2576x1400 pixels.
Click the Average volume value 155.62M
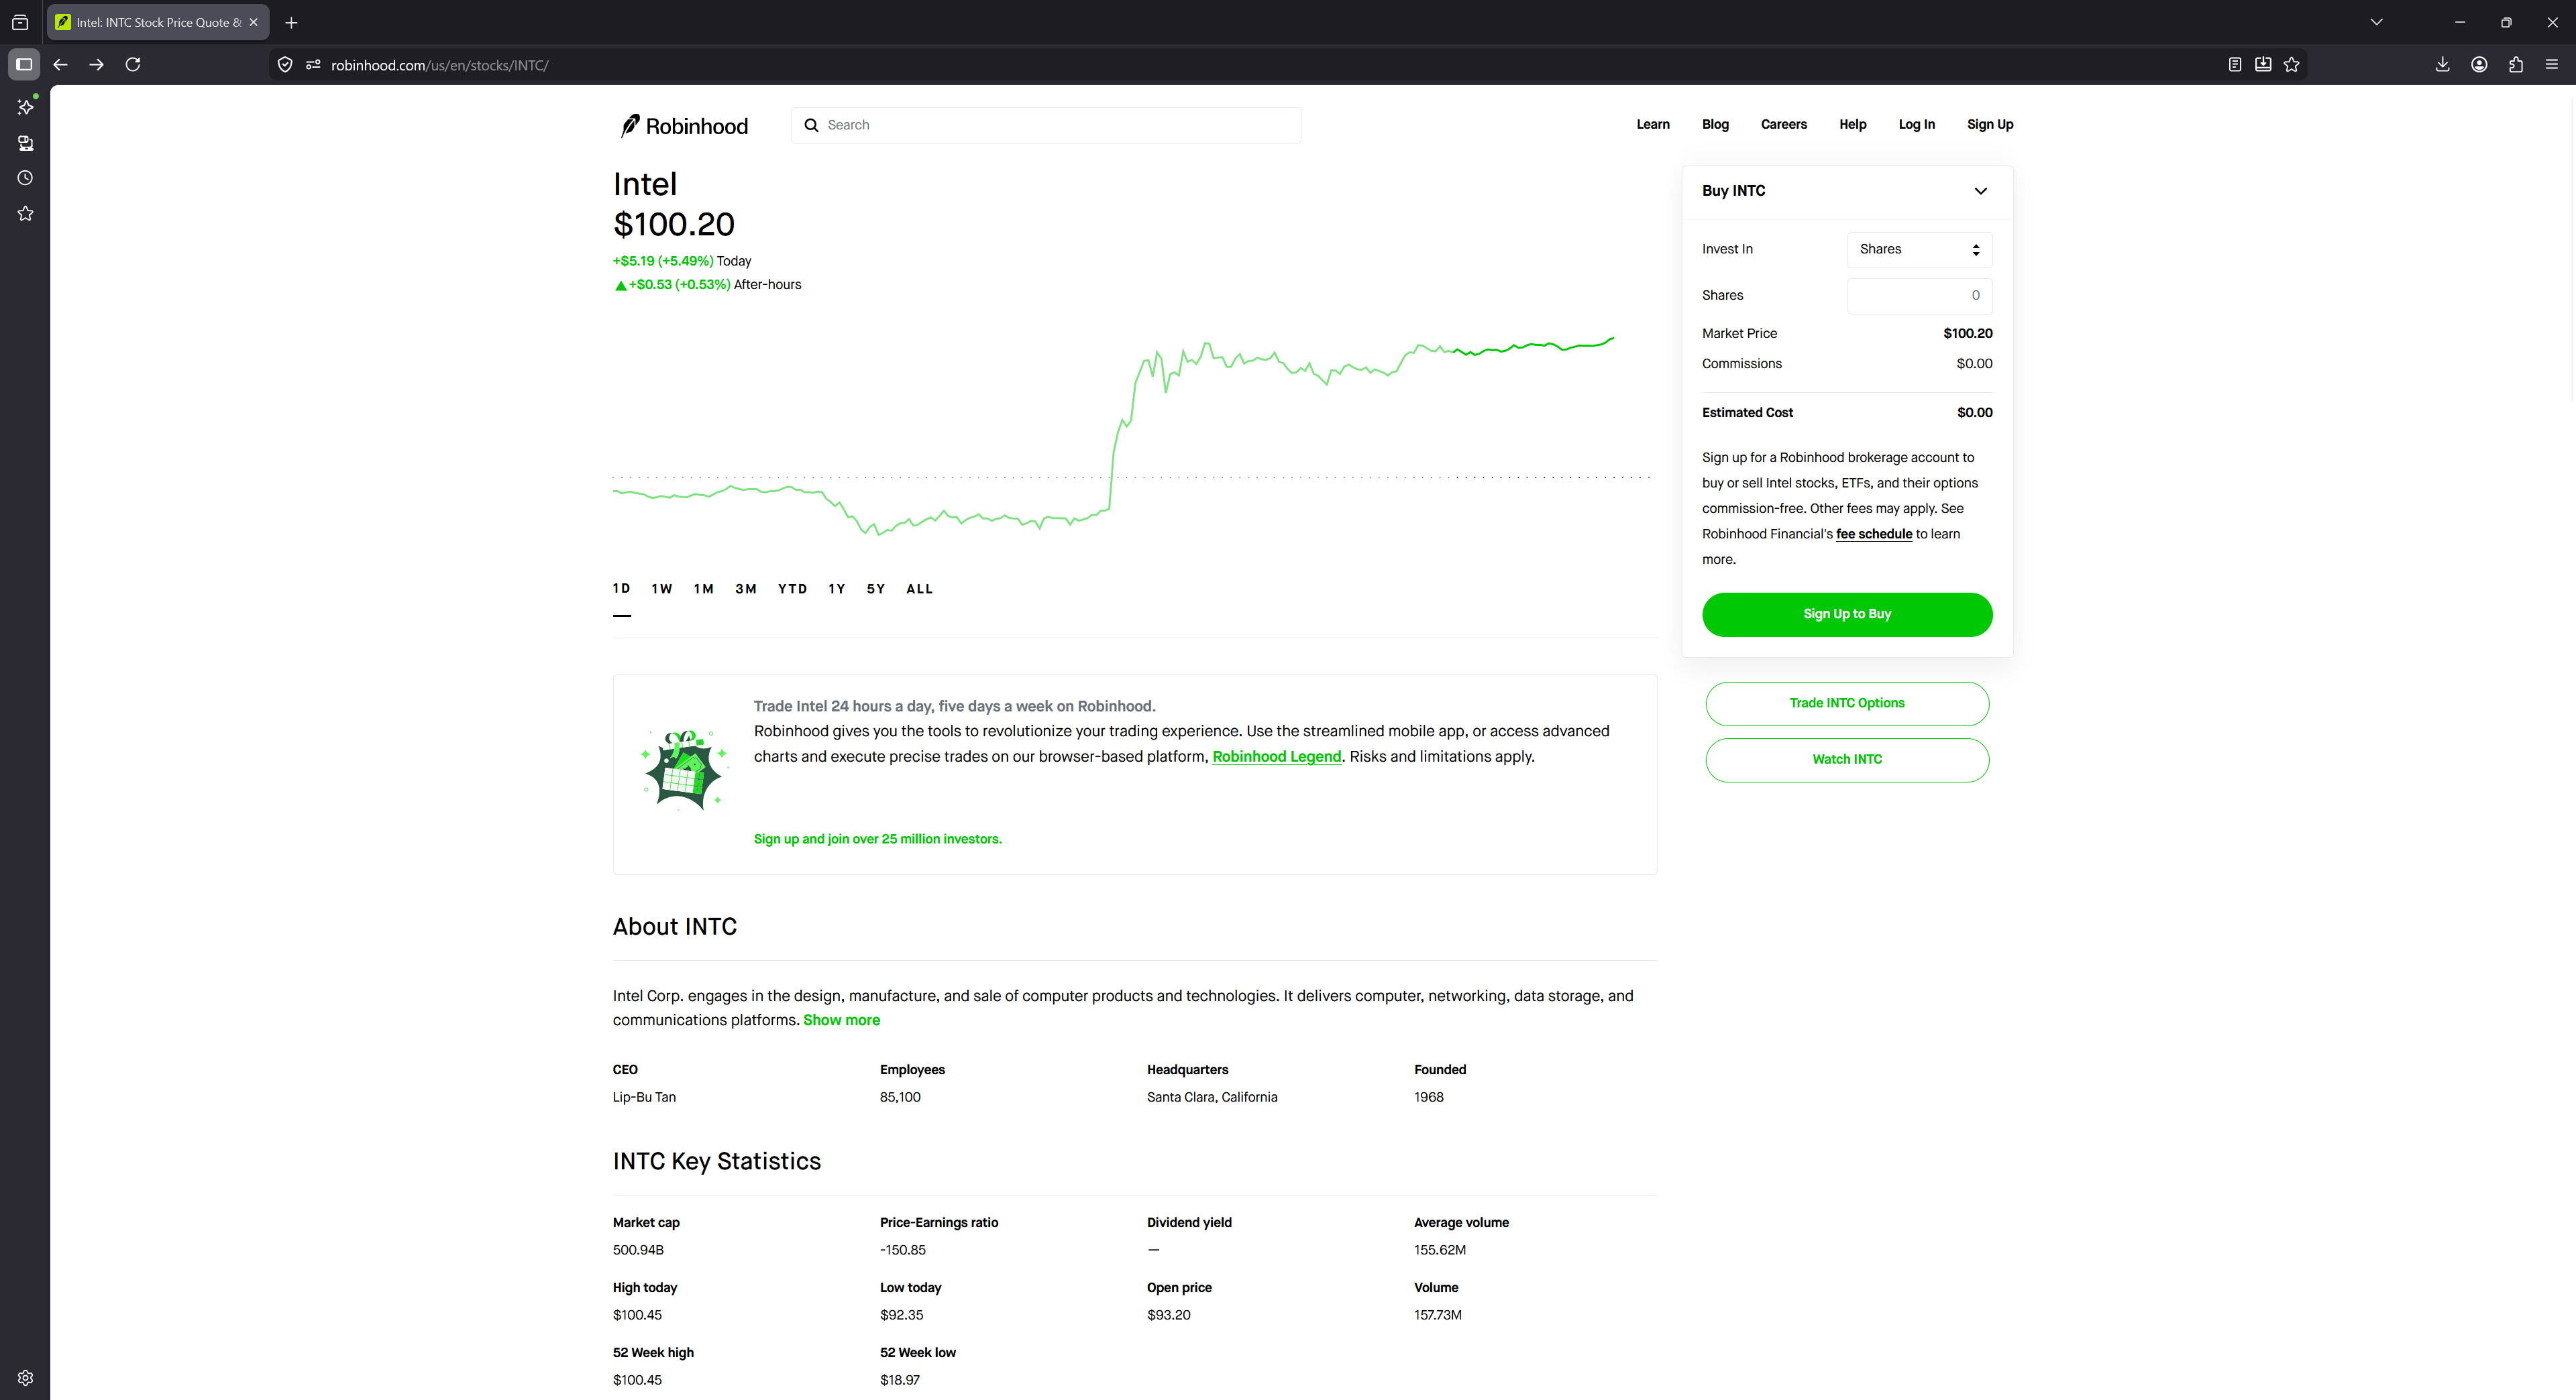(1439, 1250)
